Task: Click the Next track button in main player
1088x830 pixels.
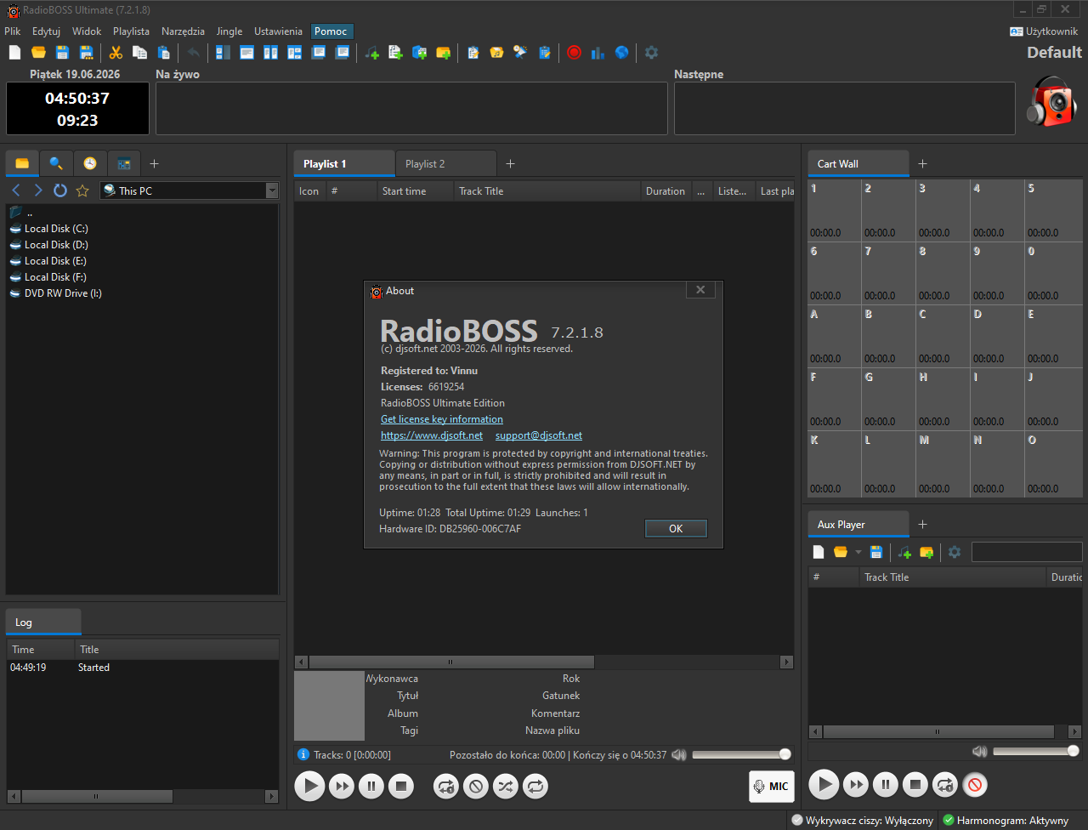Action: tap(342, 787)
